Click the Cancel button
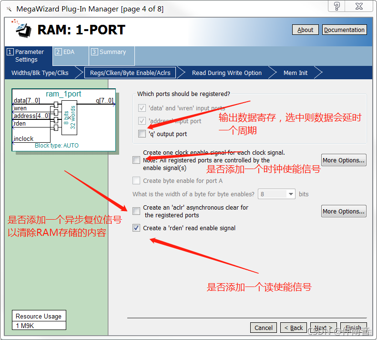Viewport: 377px width, 340px height. point(264,328)
